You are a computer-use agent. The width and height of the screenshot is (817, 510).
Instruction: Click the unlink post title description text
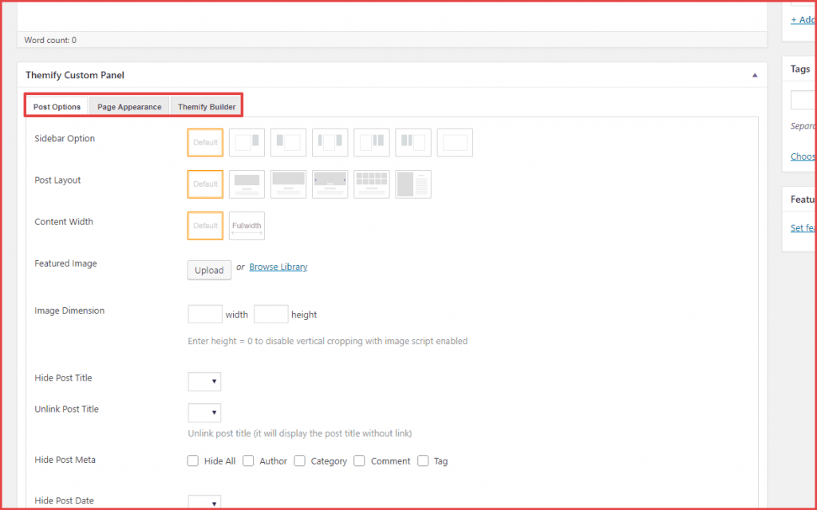[300, 433]
